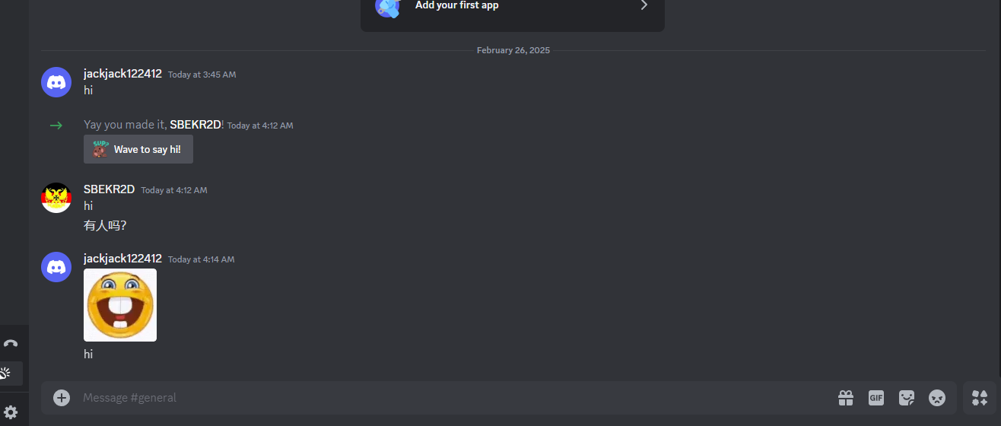The image size is (1001, 426).
Task: Open the sticker picker
Action: pos(907,398)
